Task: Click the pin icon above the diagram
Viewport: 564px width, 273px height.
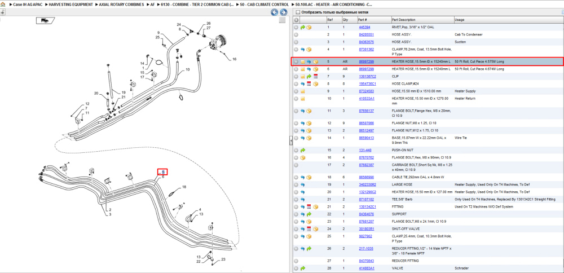Action: coord(3,12)
